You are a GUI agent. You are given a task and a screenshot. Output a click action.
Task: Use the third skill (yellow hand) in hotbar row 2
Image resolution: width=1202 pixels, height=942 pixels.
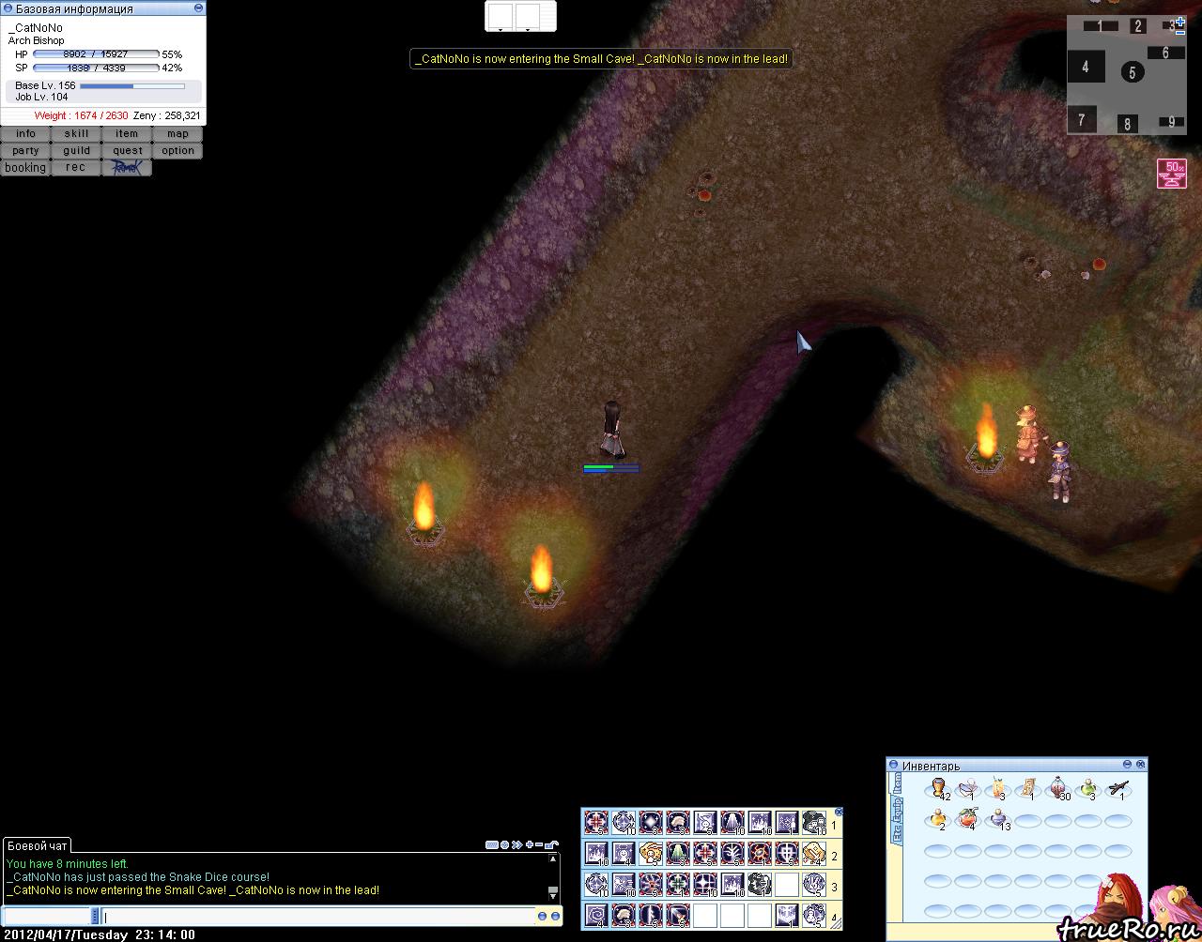tap(651, 854)
